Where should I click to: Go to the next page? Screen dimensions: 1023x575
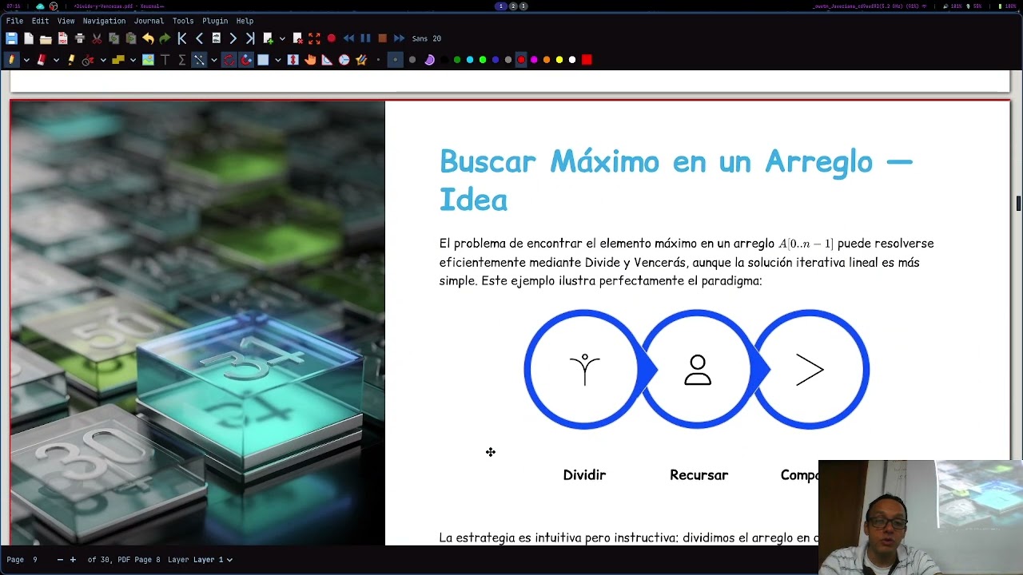pyautogui.click(x=233, y=38)
